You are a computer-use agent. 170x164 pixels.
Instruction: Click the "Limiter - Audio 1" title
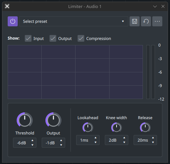(85, 7)
